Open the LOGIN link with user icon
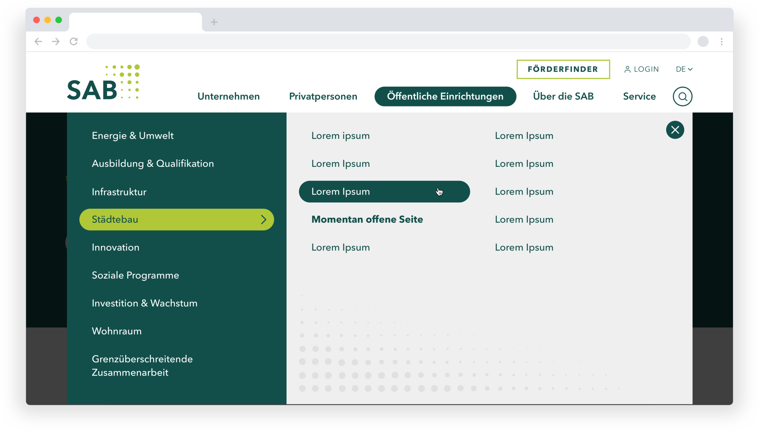 click(642, 69)
